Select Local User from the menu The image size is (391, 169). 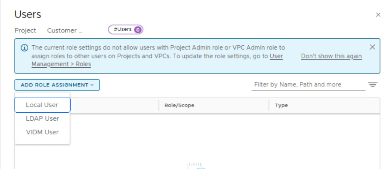[x=42, y=105]
